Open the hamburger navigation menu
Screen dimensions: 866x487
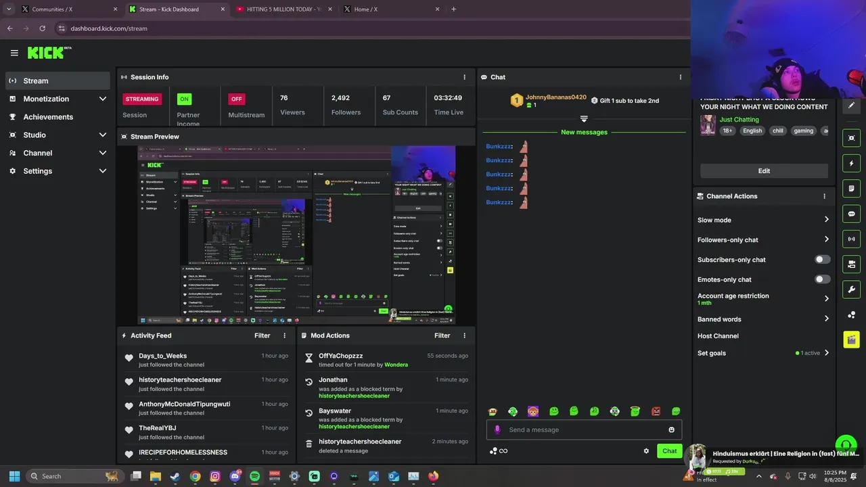click(14, 53)
